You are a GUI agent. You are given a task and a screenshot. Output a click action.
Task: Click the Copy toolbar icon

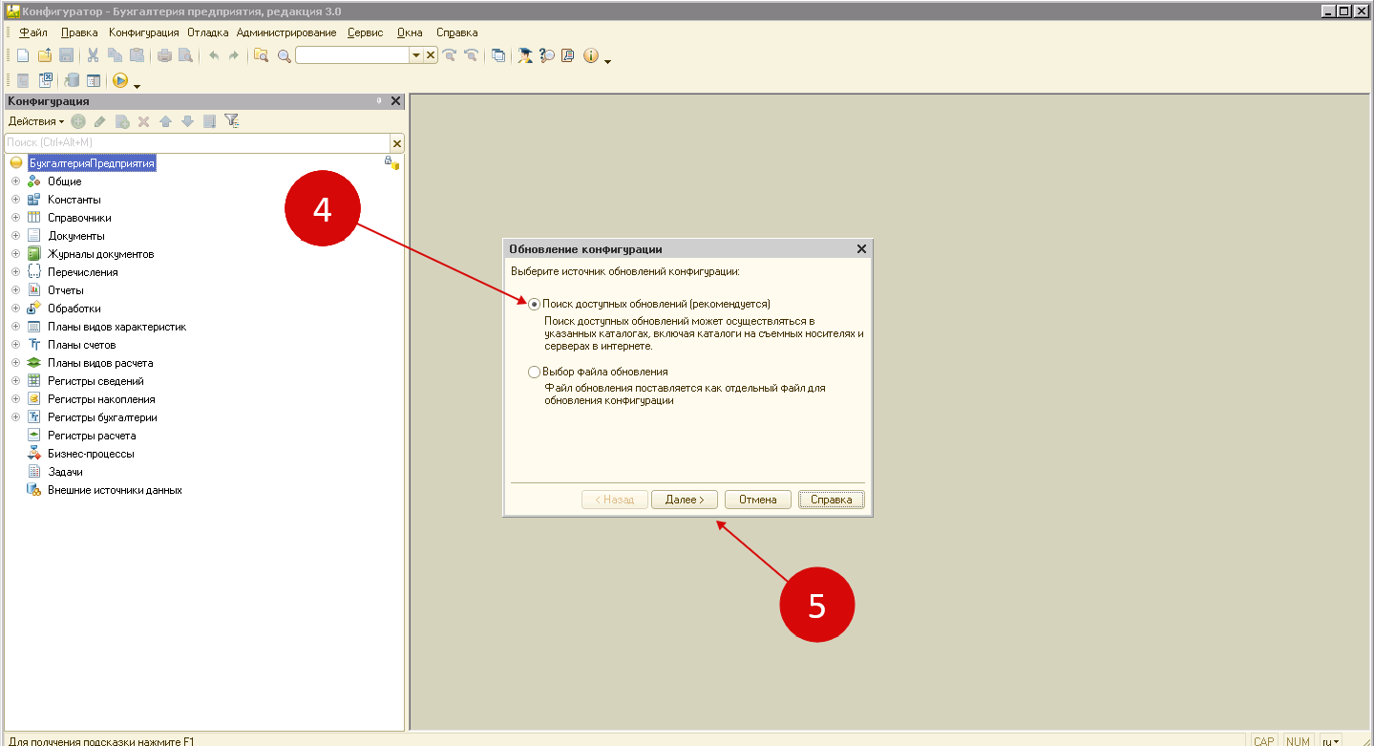pyautogui.click(x=115, y=55)
